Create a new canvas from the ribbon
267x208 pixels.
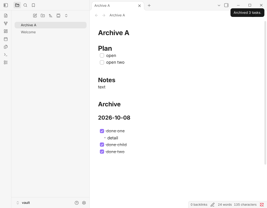click(6, 31)
